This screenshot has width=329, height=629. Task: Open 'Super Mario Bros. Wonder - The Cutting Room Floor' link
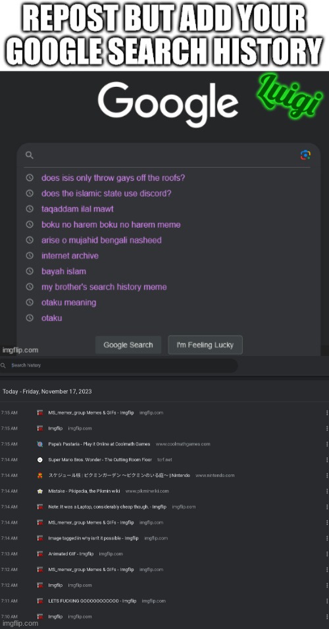(100, 460)
